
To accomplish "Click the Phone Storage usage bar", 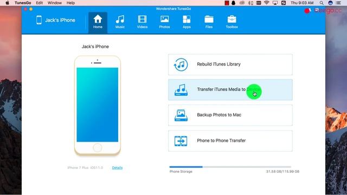I will click(230, 167).
